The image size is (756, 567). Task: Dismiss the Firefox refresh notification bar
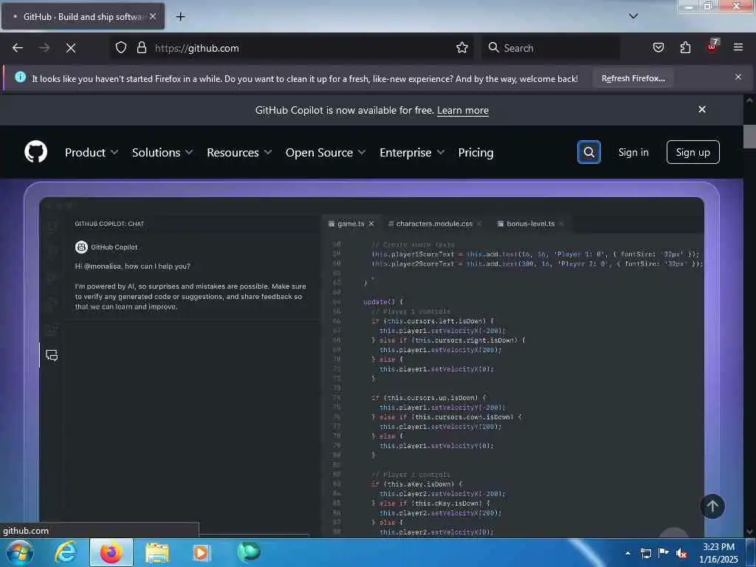pos(738,77)
